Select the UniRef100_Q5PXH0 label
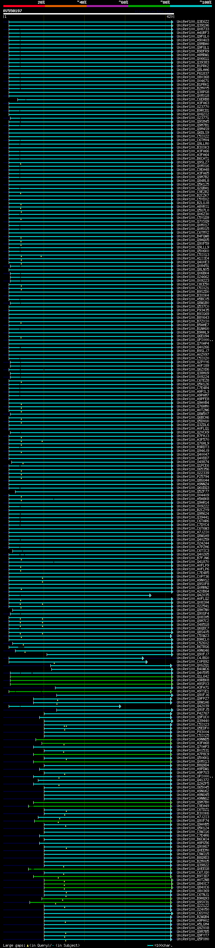Image resolution: width=215 pixels, height=948 pixels. (x=192, y=939)
